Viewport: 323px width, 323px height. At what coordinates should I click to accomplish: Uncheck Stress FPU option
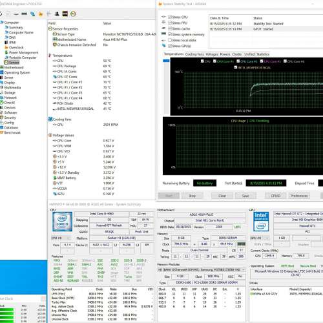170,23
